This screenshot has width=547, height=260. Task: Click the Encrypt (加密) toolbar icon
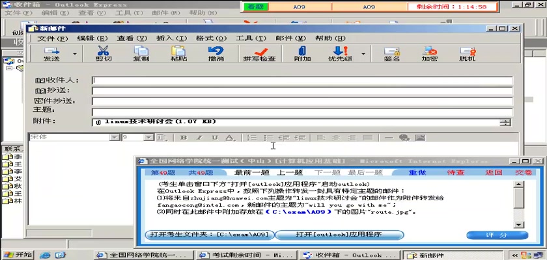coord(429,54)
